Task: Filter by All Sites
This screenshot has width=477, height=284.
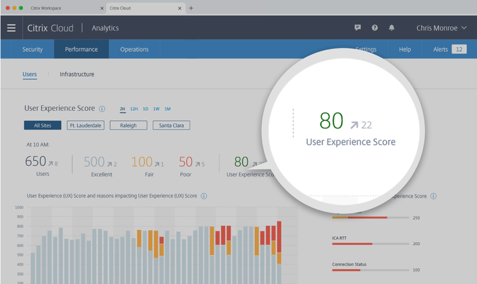Action: point(43,125)
